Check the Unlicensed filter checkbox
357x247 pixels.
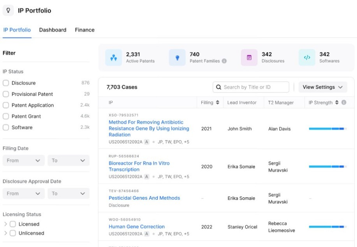click(13, 233)
